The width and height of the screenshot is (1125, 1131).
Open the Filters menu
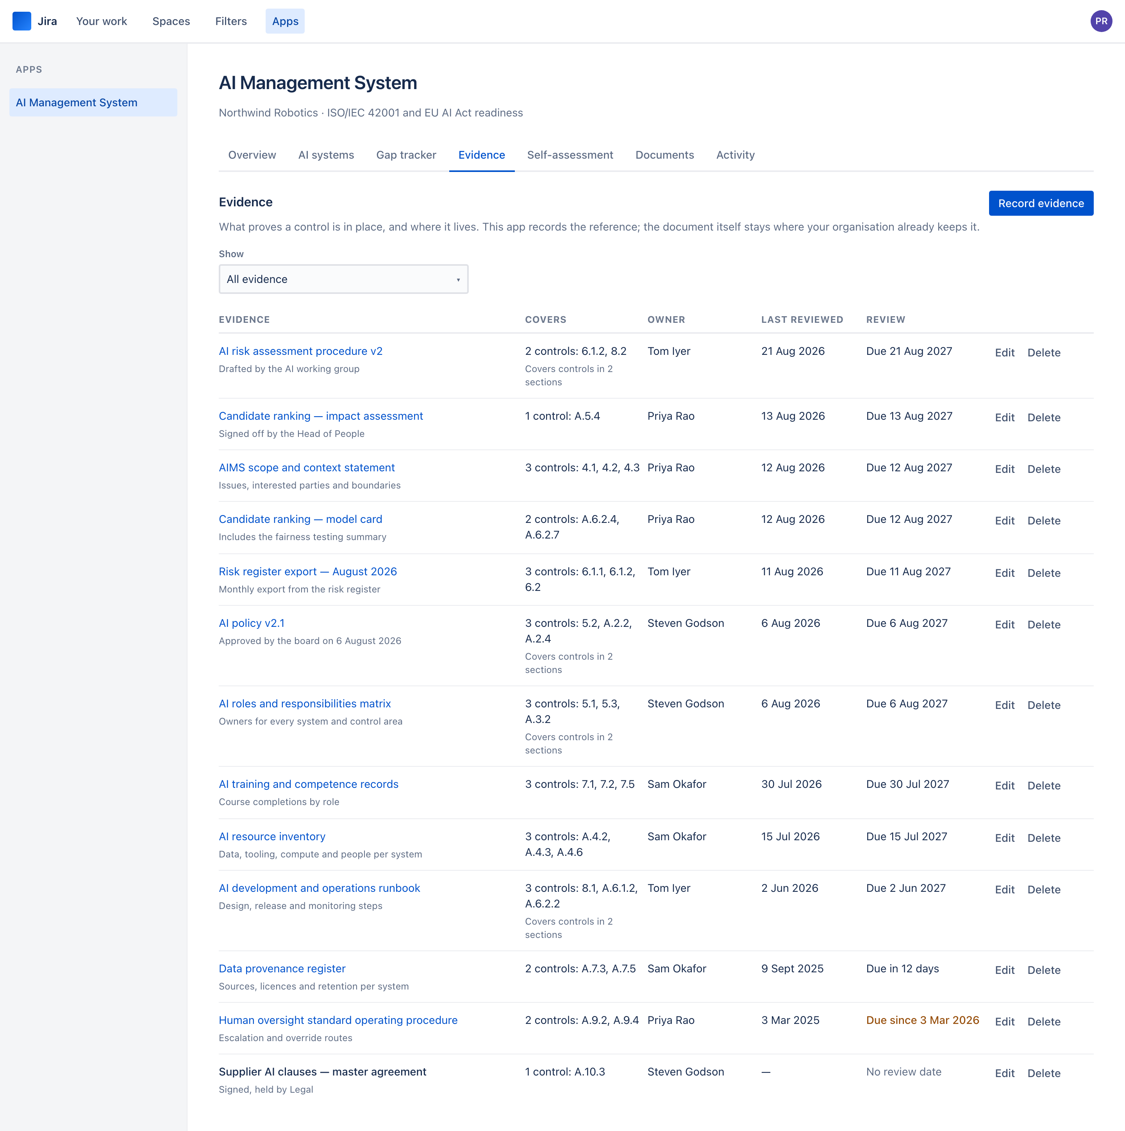(231, 21)
